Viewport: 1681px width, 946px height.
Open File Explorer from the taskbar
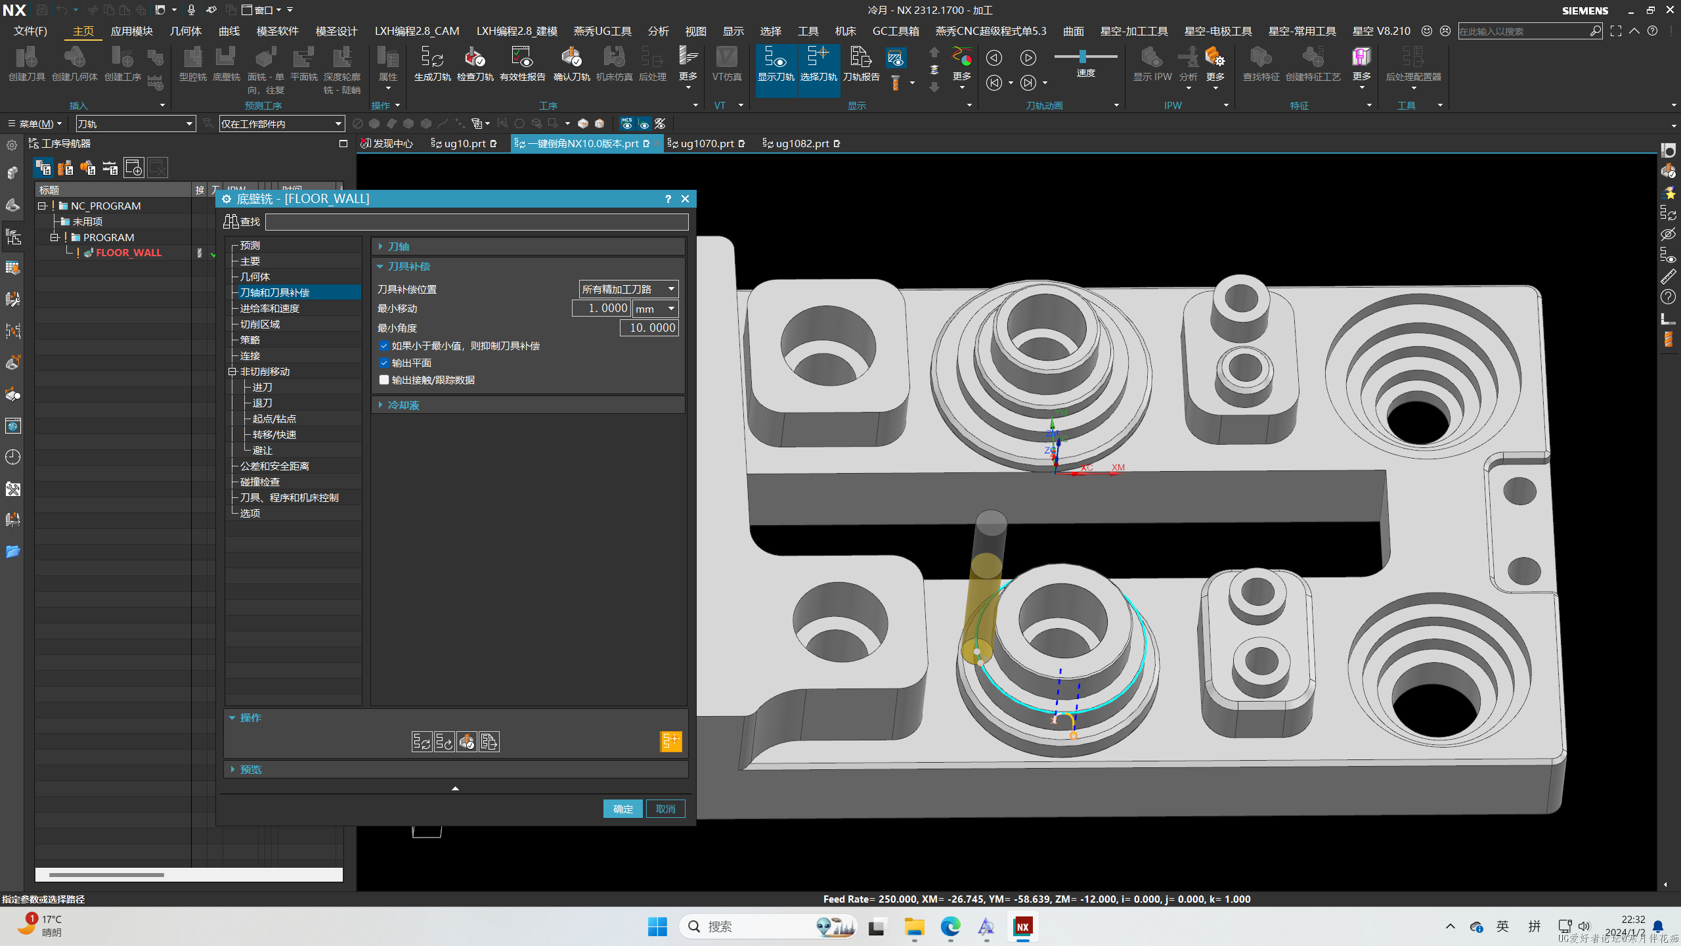click(x=913, y=927)
